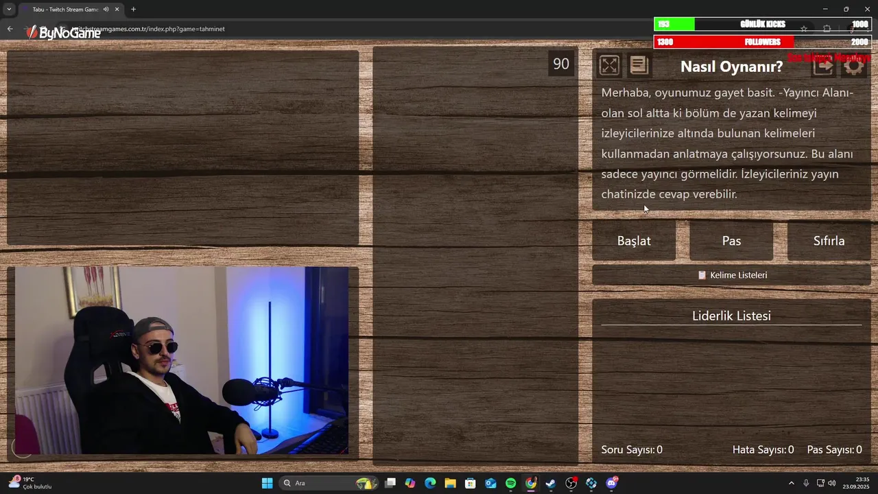Click the Soru Sayısı: 0 counter
The image size is (878, 494).
tap(632, 450)
